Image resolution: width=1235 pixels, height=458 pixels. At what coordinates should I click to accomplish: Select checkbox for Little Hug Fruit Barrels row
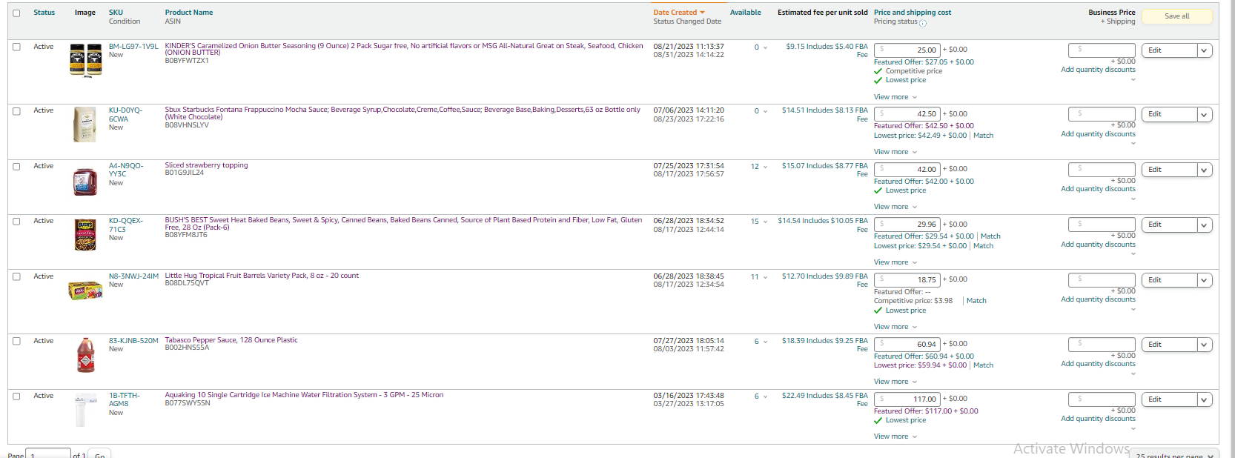(x=16, y=277)
